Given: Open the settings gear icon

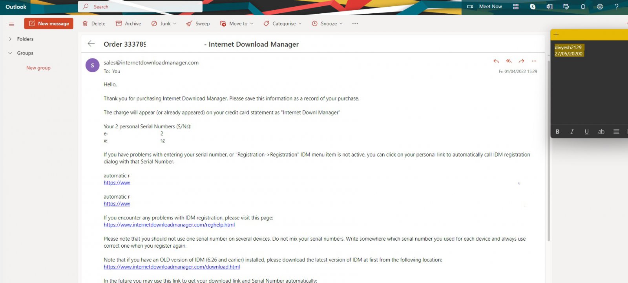Looking at the screenshot, I should point(600,7).
